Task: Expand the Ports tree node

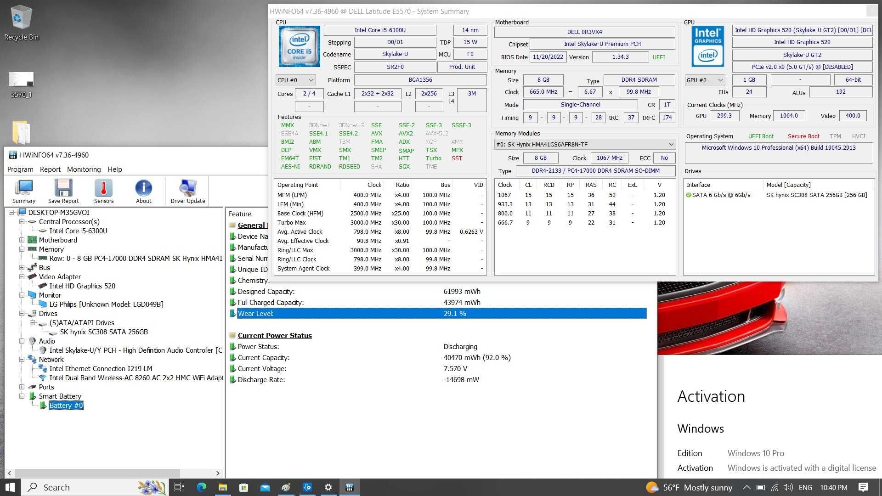Action: pyautogui.click(x=22, y=387)
